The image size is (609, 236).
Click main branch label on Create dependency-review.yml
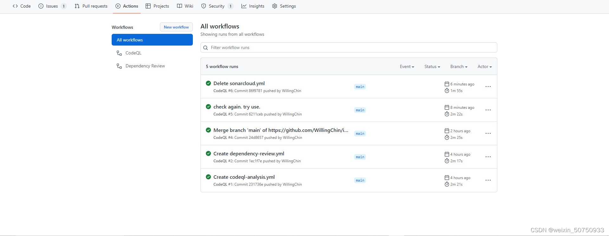360,157
